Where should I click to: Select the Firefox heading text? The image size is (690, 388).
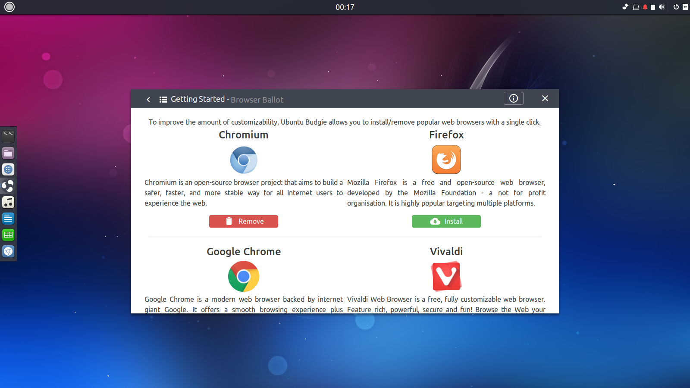click(446, 135)
